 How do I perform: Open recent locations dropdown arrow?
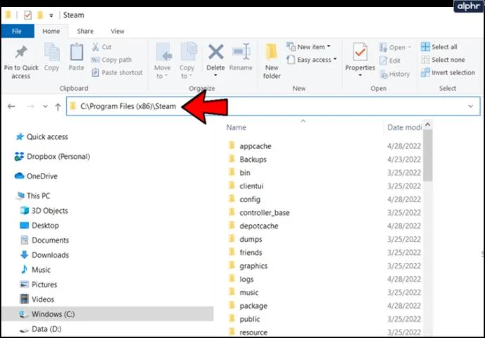coord(46,107)
